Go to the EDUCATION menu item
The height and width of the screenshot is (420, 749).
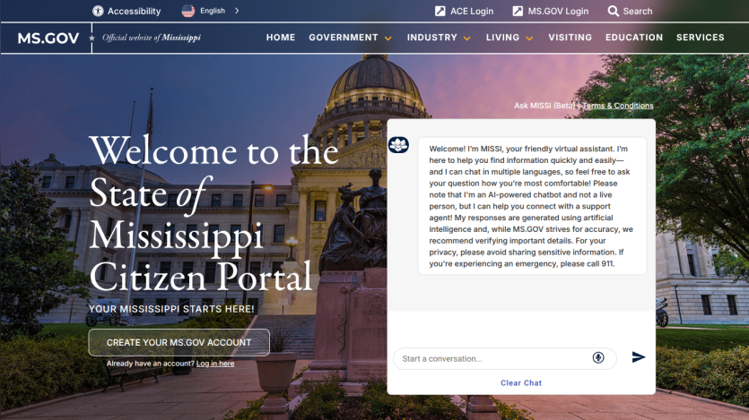(634, 38)
